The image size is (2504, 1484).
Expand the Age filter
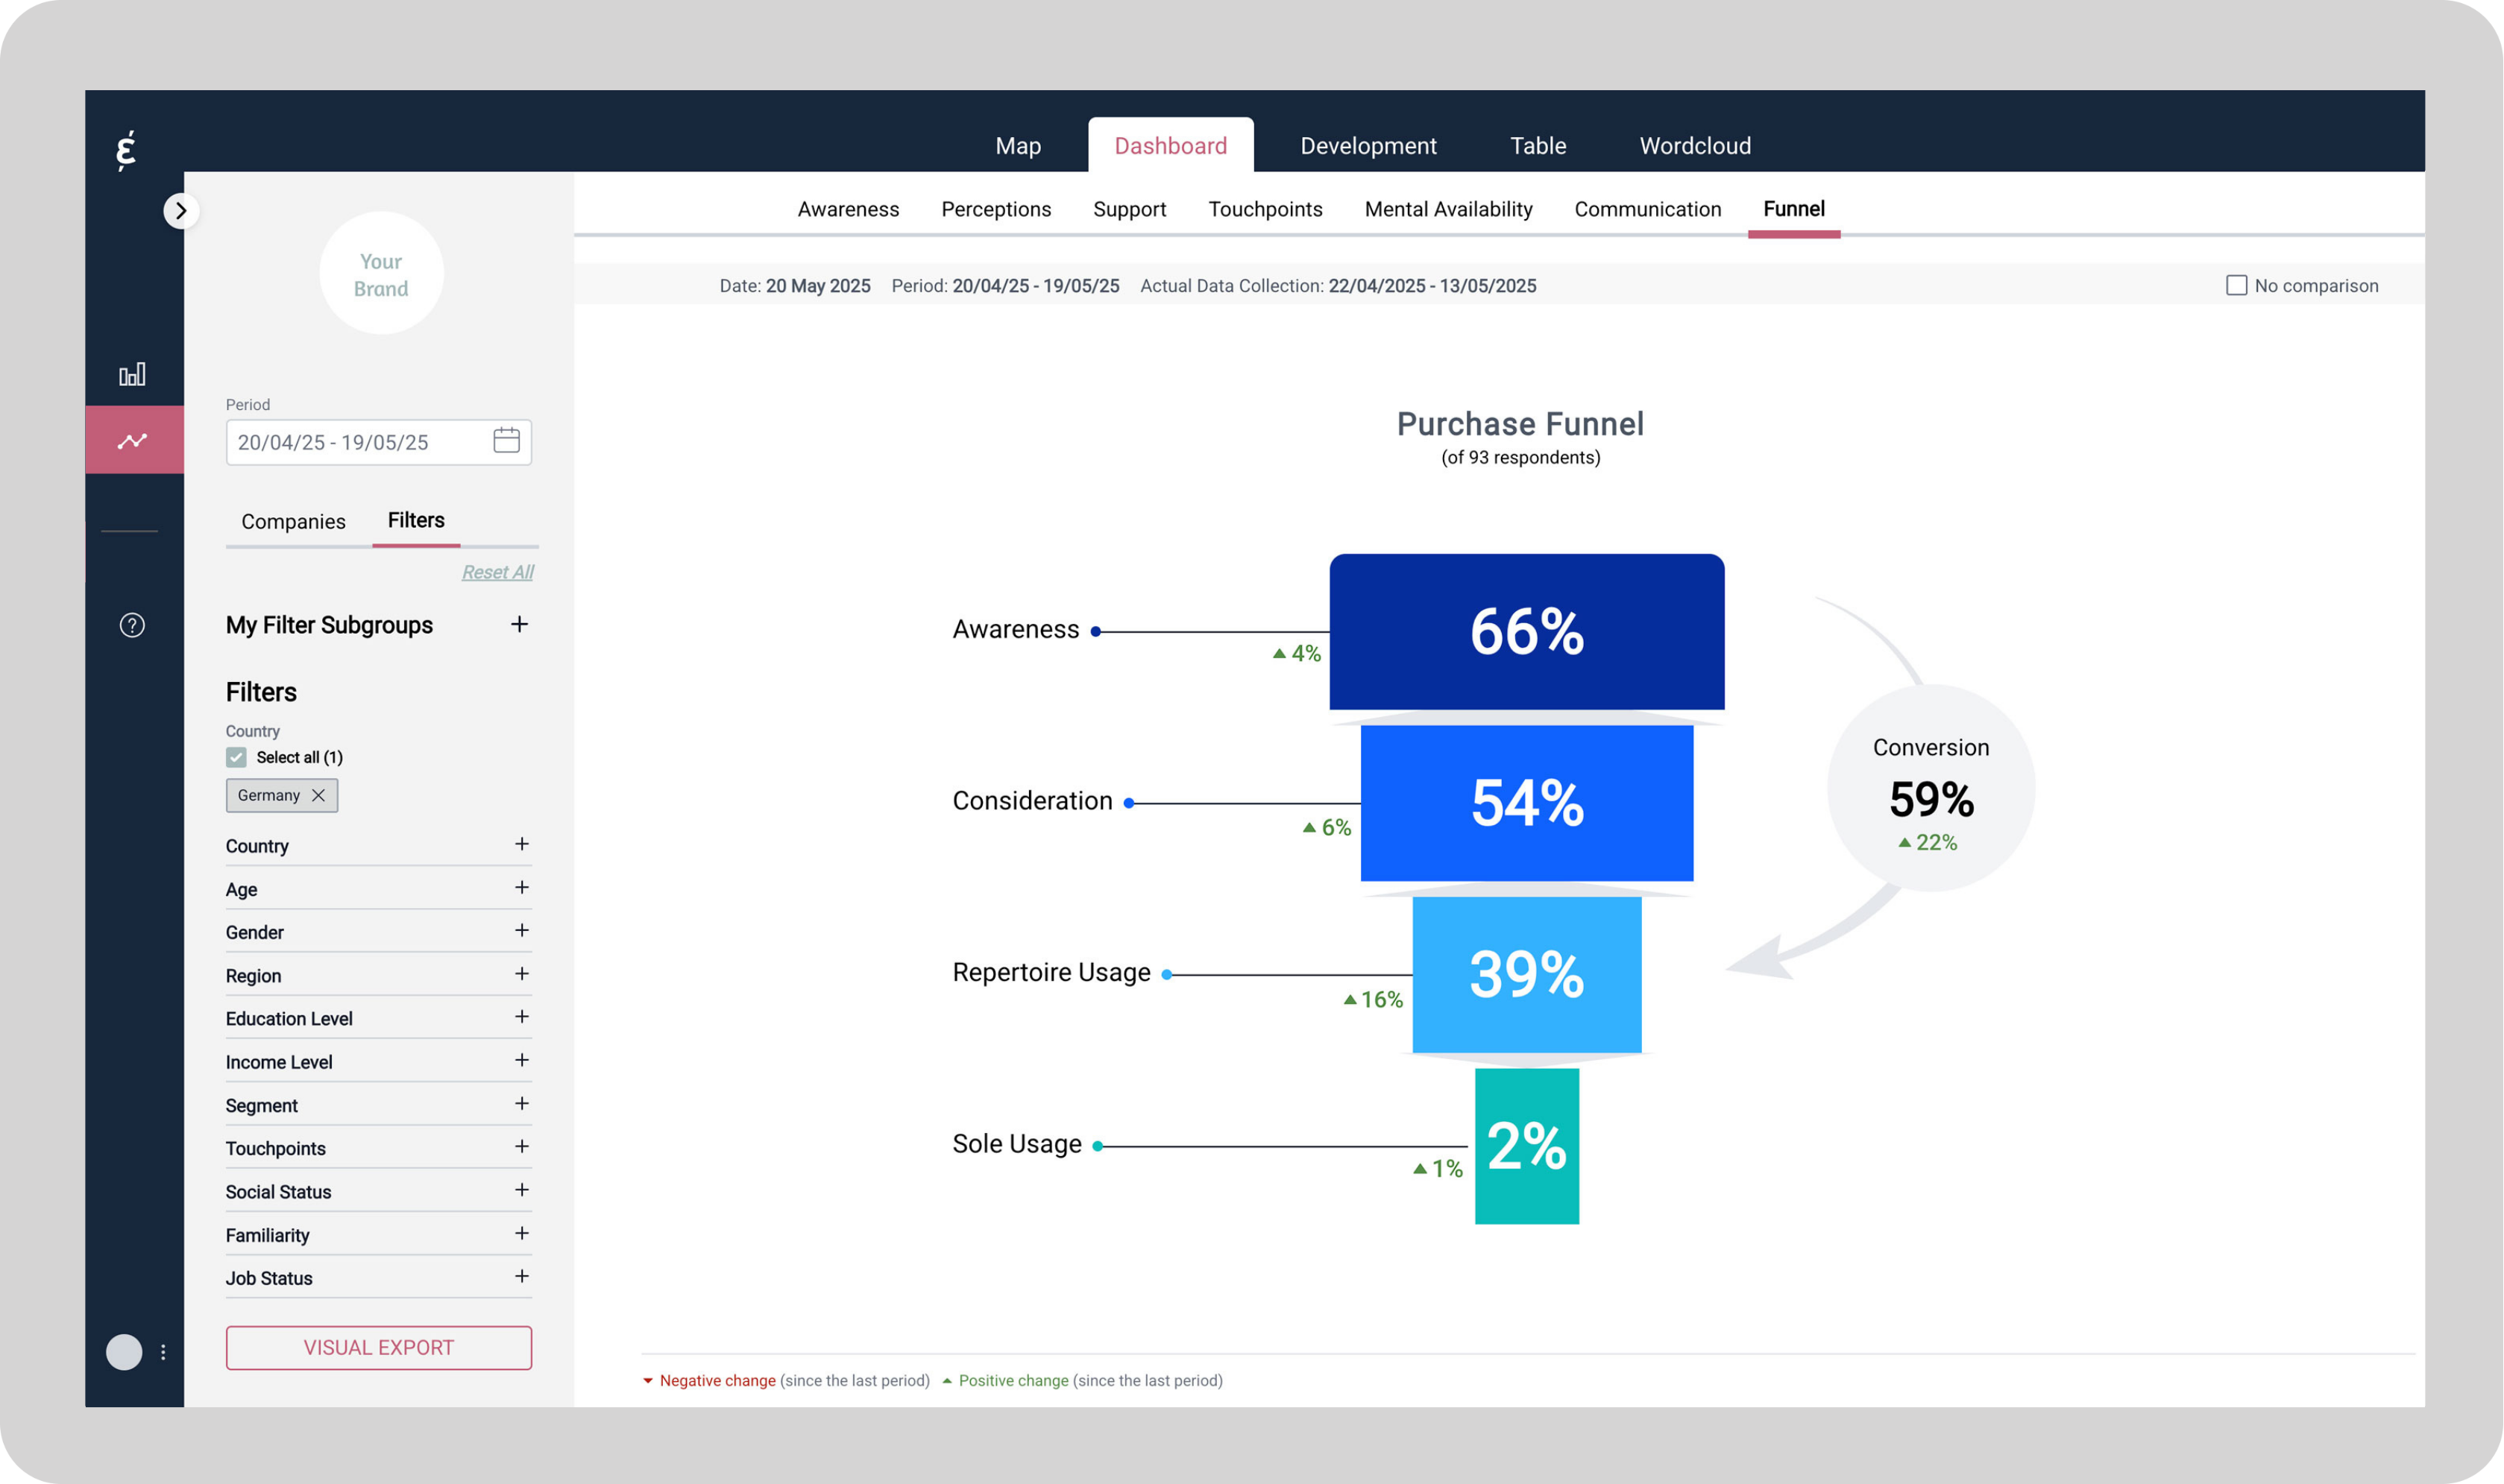point(521,888)
